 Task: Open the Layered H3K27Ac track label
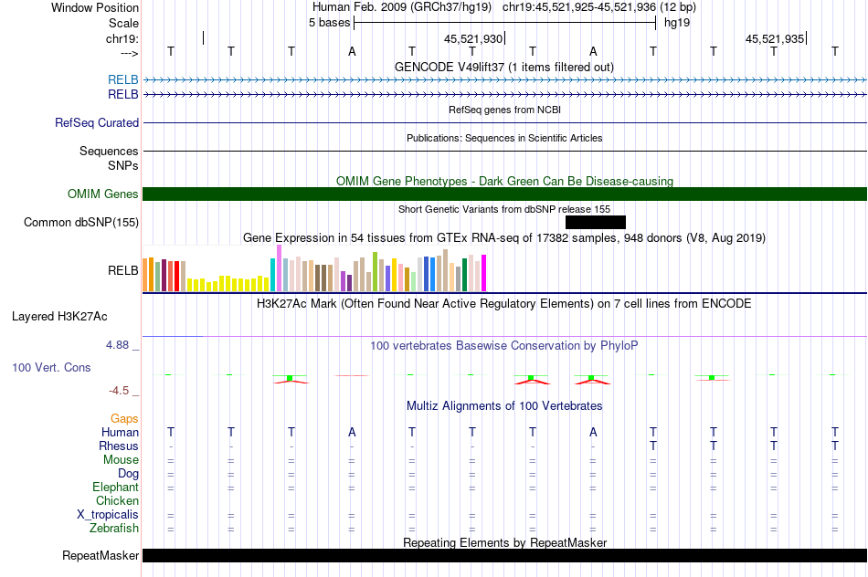tap(59, 317)
